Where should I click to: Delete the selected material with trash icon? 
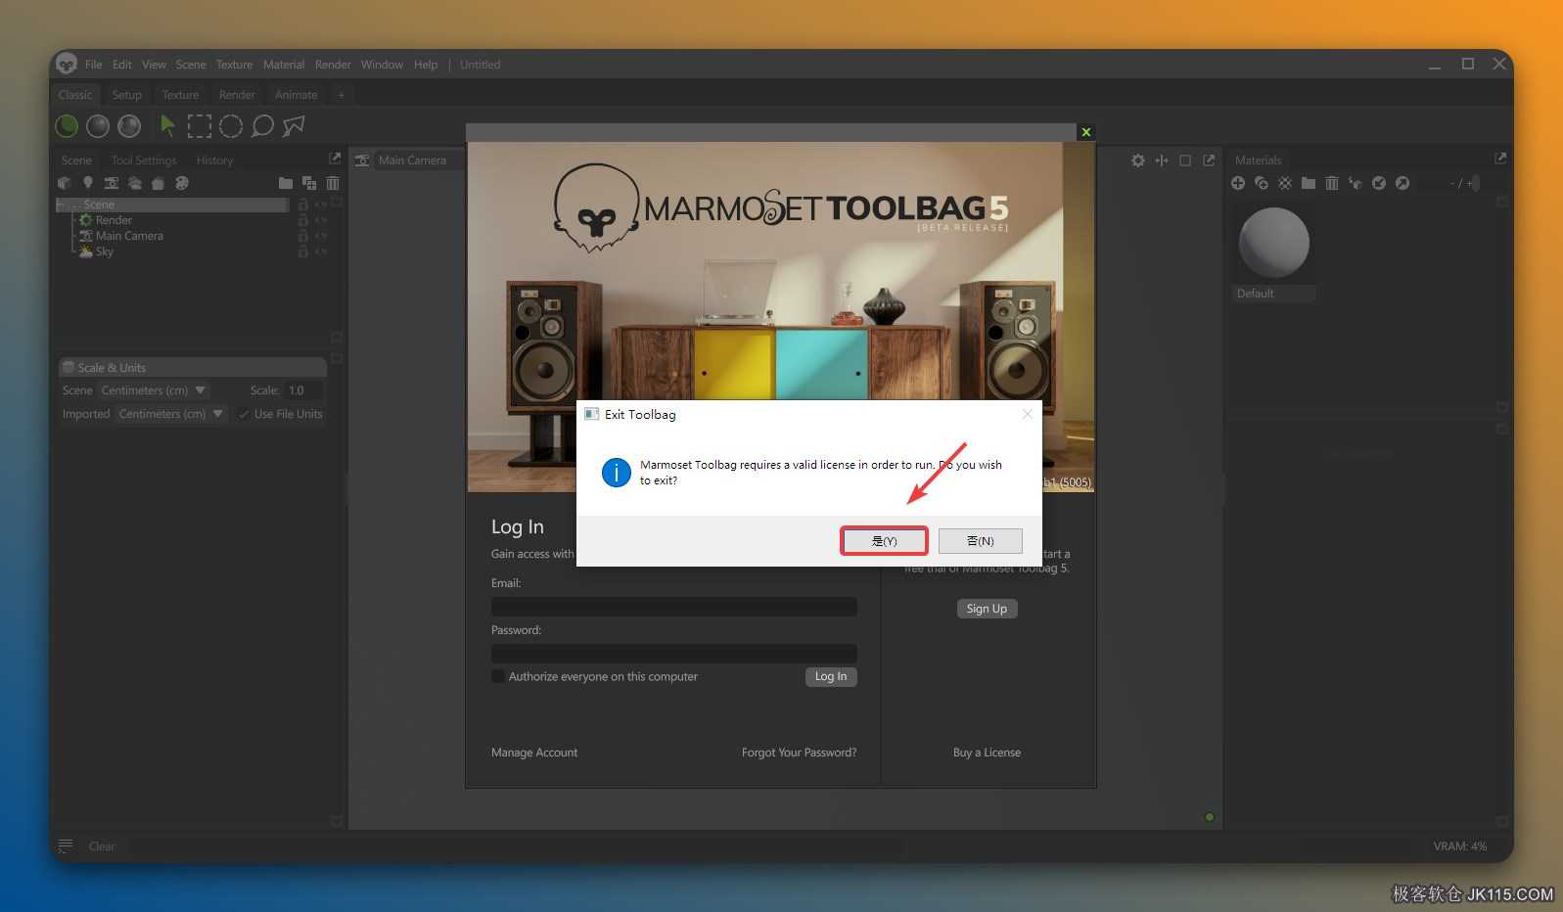[x=1332, y=183]
